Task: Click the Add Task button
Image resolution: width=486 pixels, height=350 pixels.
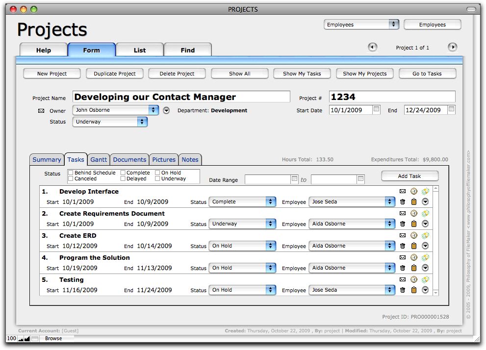Action: click(x=409, y=176)
